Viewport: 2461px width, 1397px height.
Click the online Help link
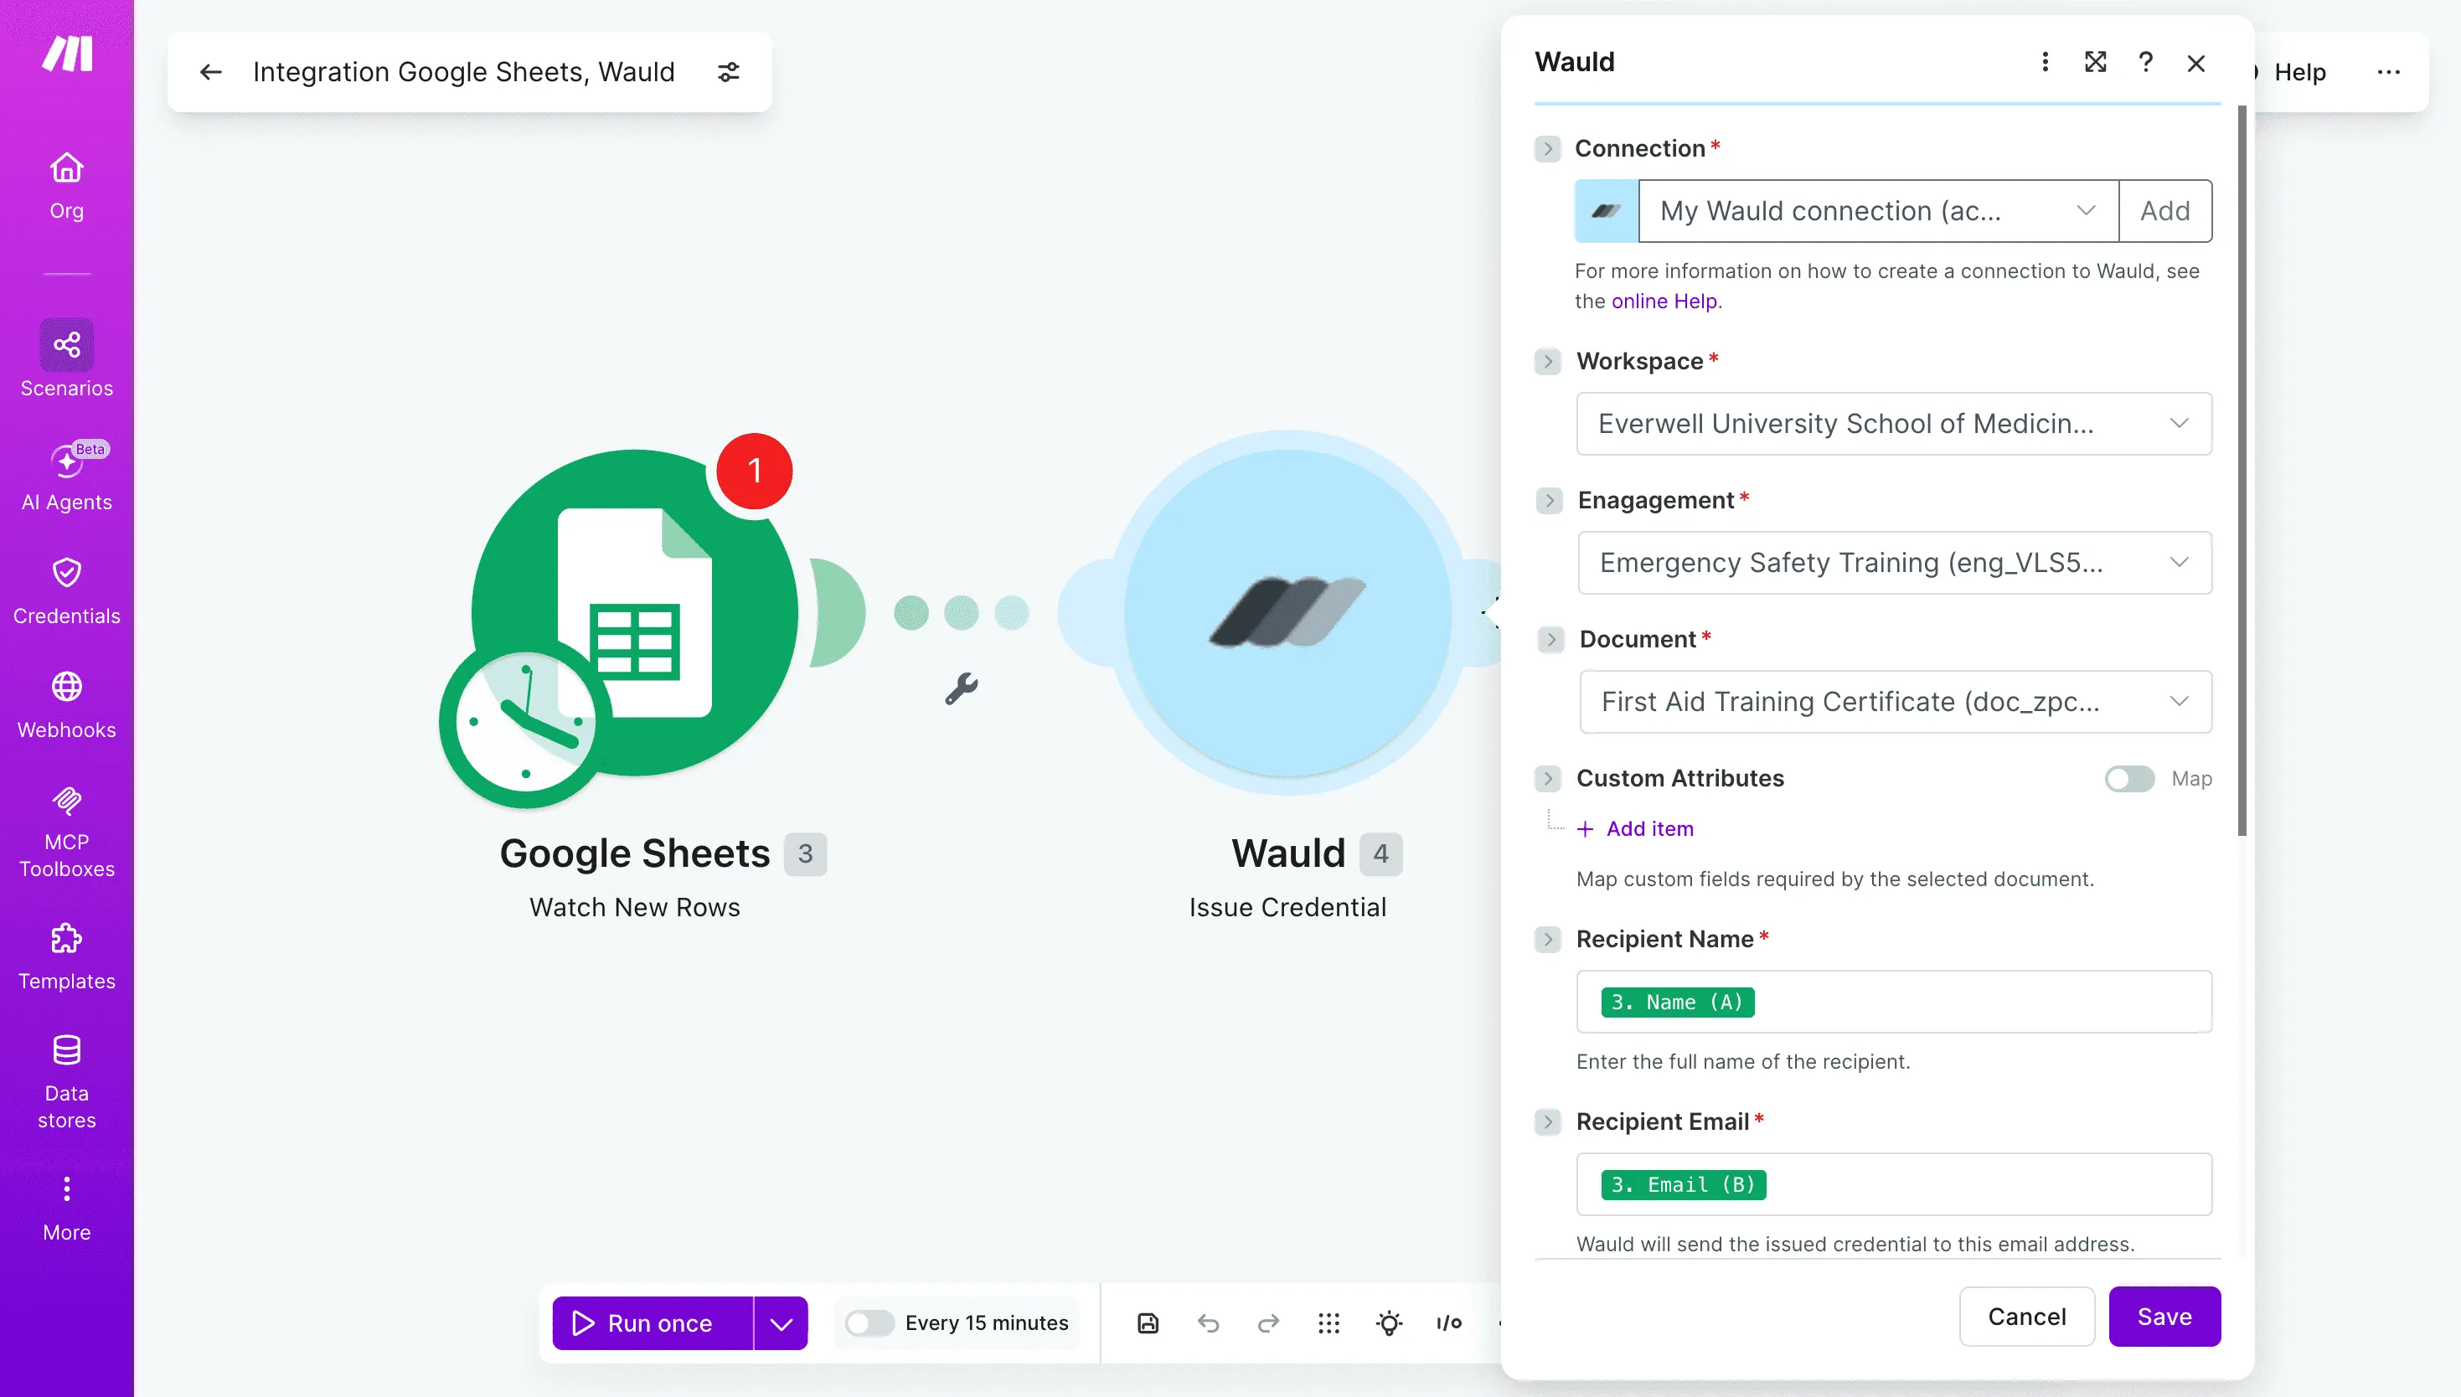[1664, 302]
